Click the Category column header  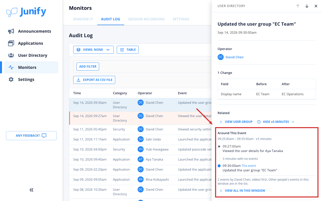coord(120,93)
